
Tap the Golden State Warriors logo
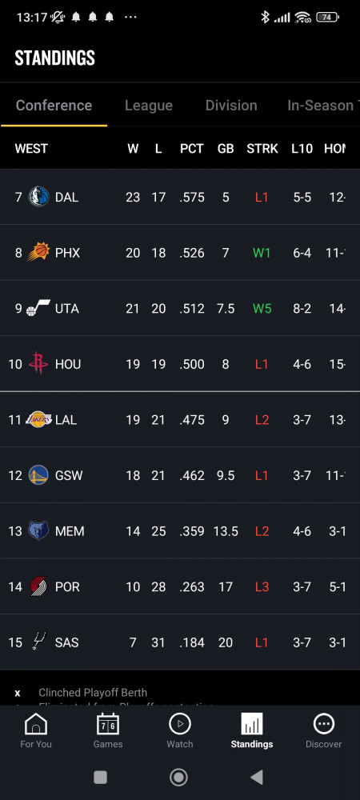pyautogui.click(x=38, y=475)
